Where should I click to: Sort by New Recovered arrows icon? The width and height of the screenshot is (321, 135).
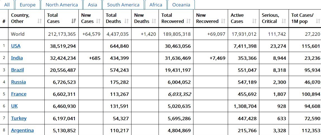point(223,21)
